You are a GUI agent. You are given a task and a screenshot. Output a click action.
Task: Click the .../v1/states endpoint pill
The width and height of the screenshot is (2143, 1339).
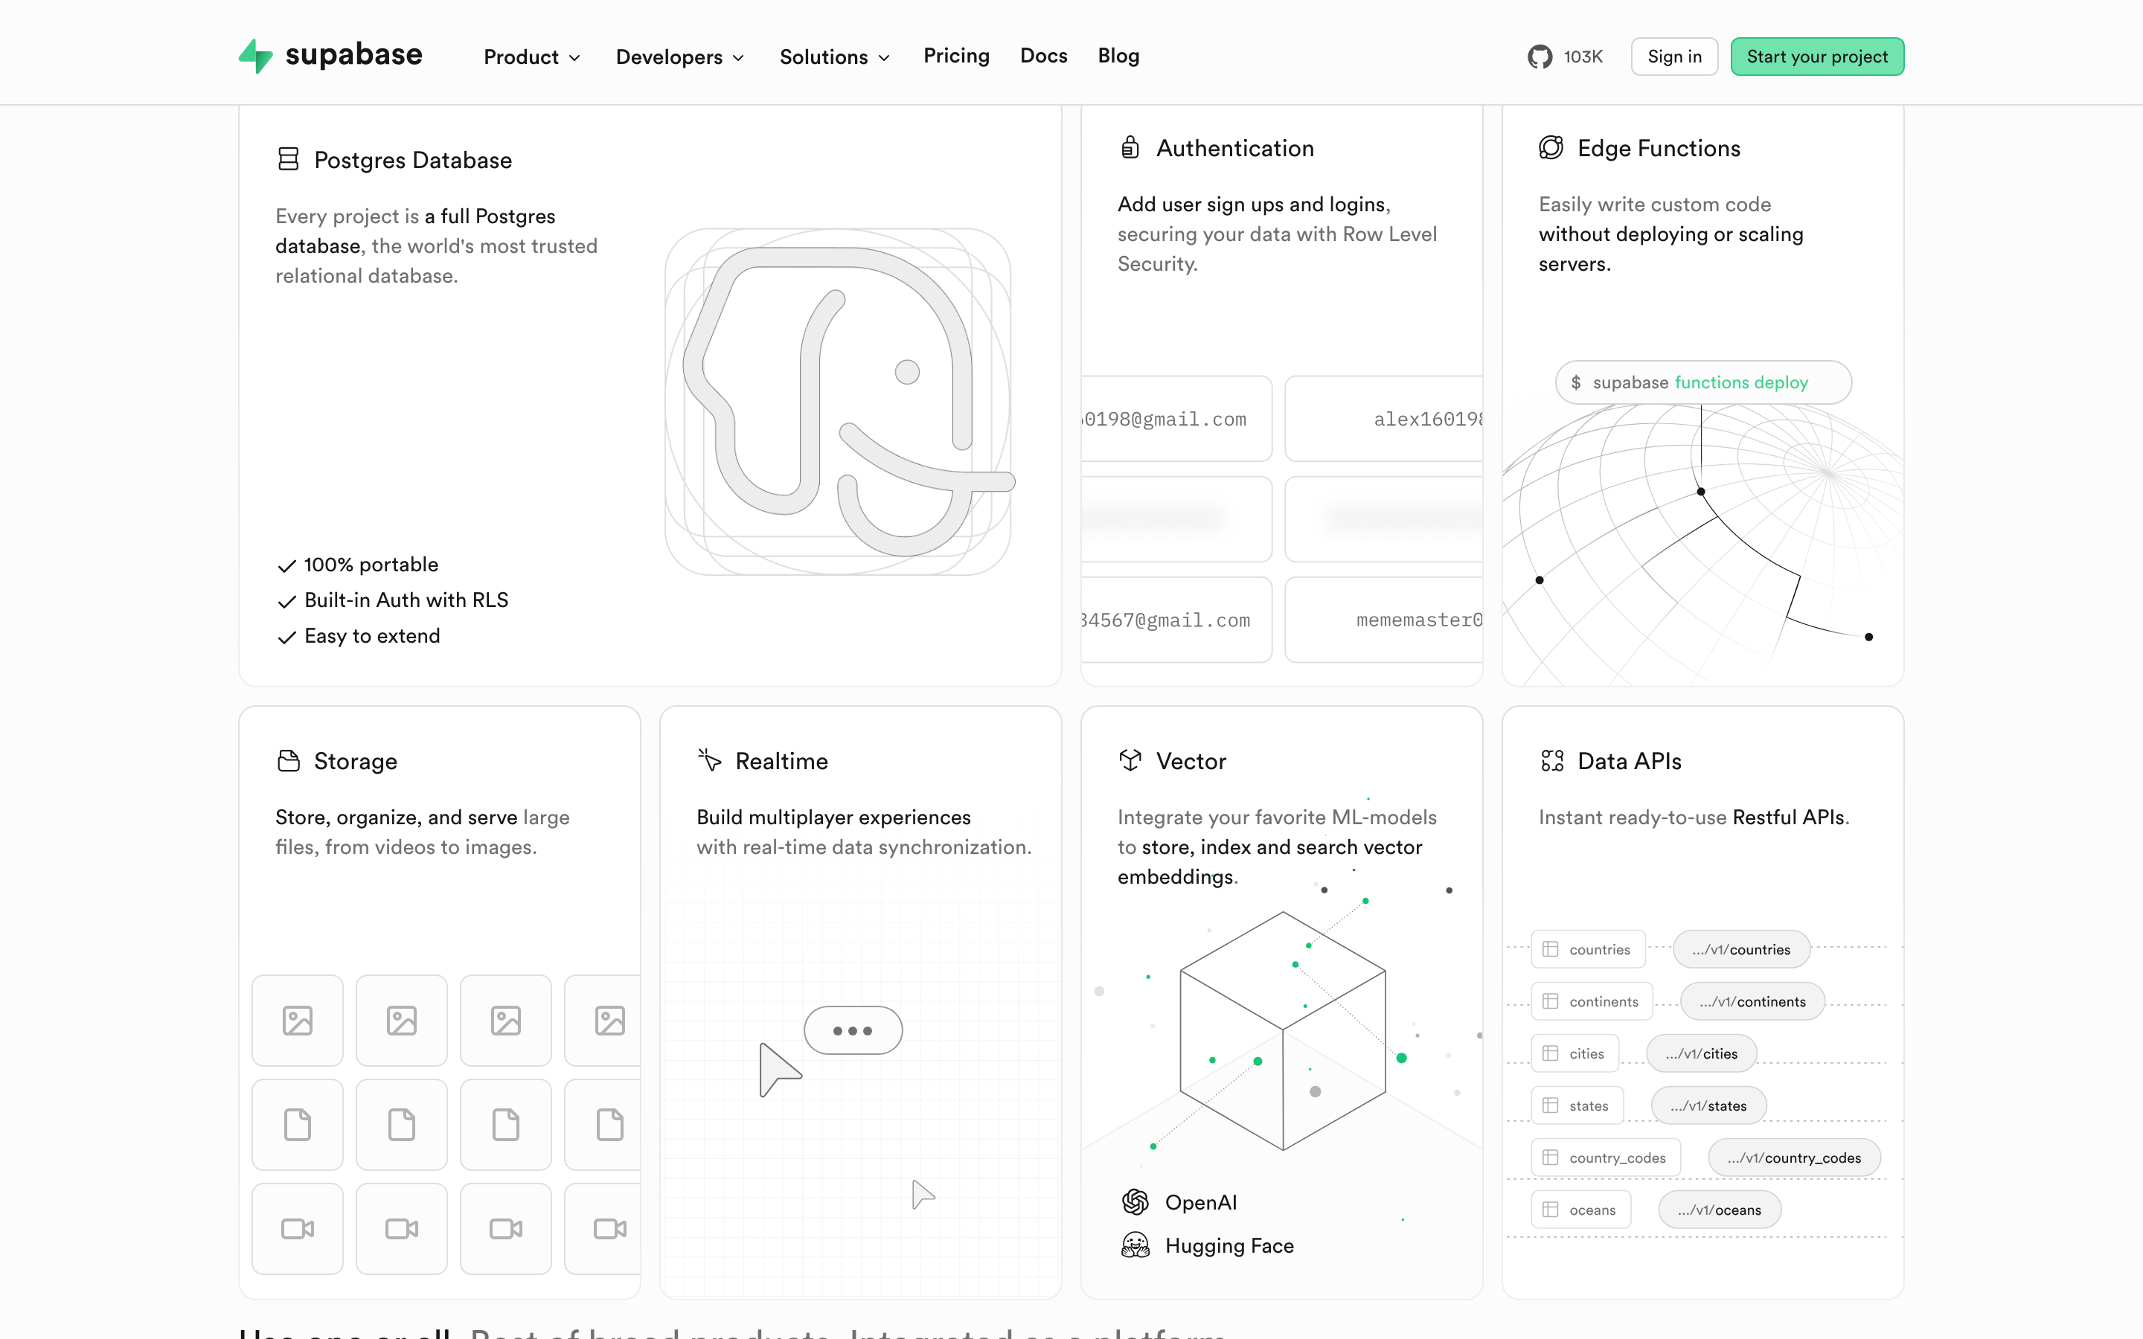click(x=1708, y=1106)
